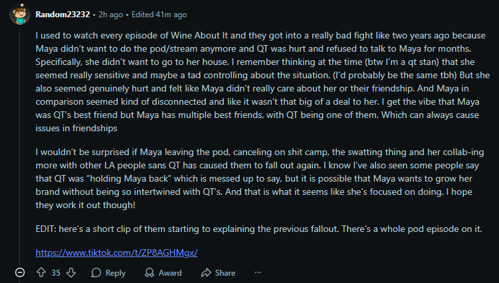Collapse the comment thread with minus icon
This screenshot has height=283, width=499.
(x=19, y=272)
